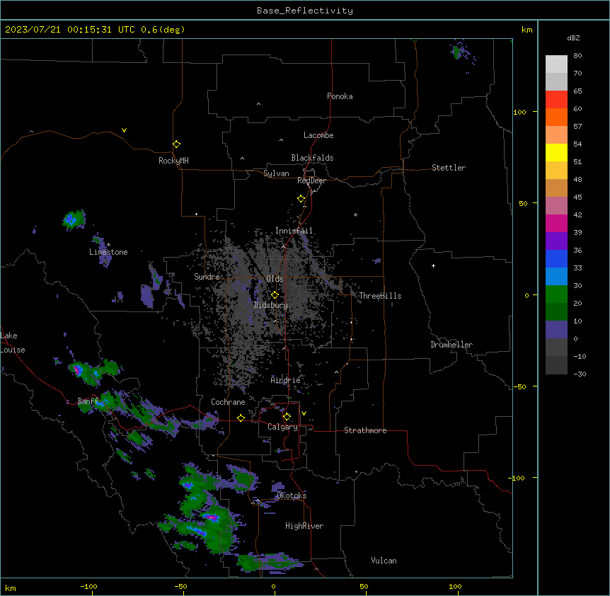Viewport: 610px width, 596px height.
Task: Click the Stettler town label
Action: [x=449, y=168]
